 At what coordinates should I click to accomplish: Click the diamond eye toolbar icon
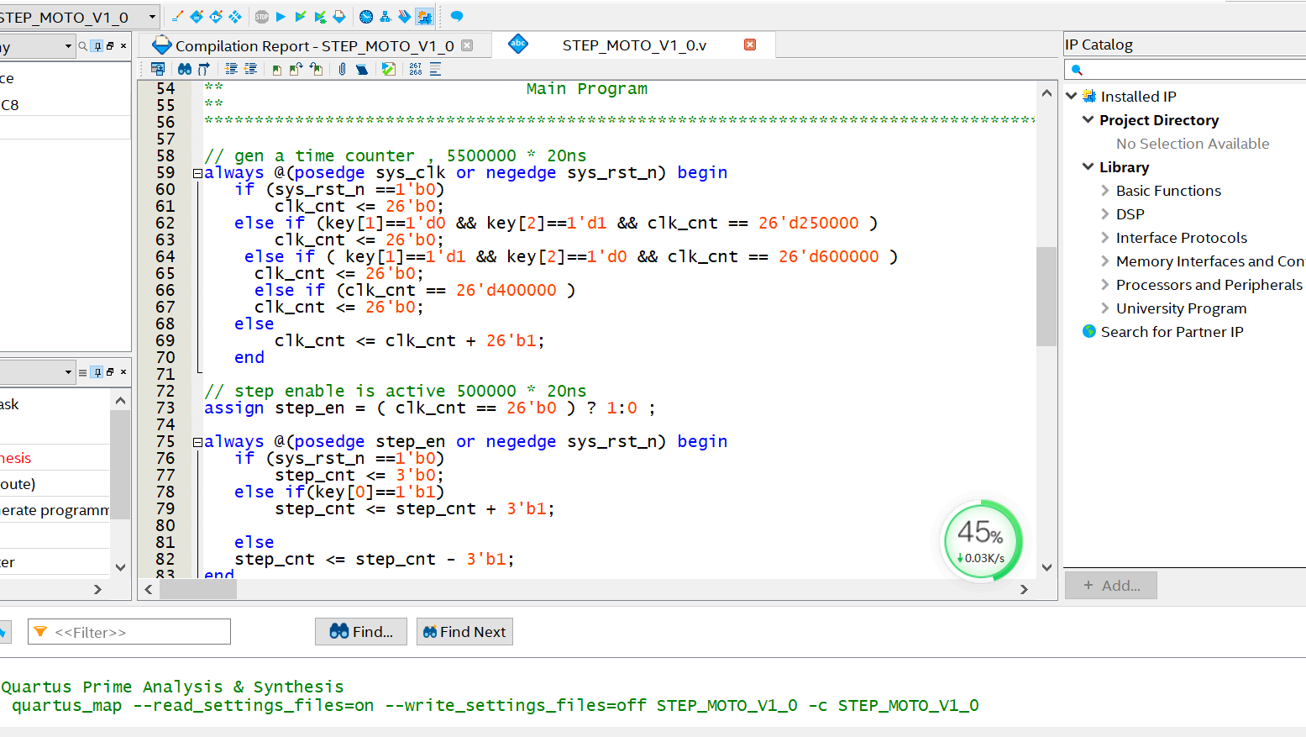tap(216, 16)
